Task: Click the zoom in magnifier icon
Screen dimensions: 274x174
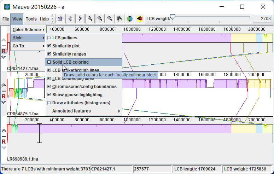Action: pos(90,19)
